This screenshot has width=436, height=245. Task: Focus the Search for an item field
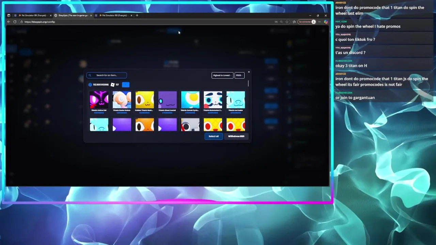(107, 75)
